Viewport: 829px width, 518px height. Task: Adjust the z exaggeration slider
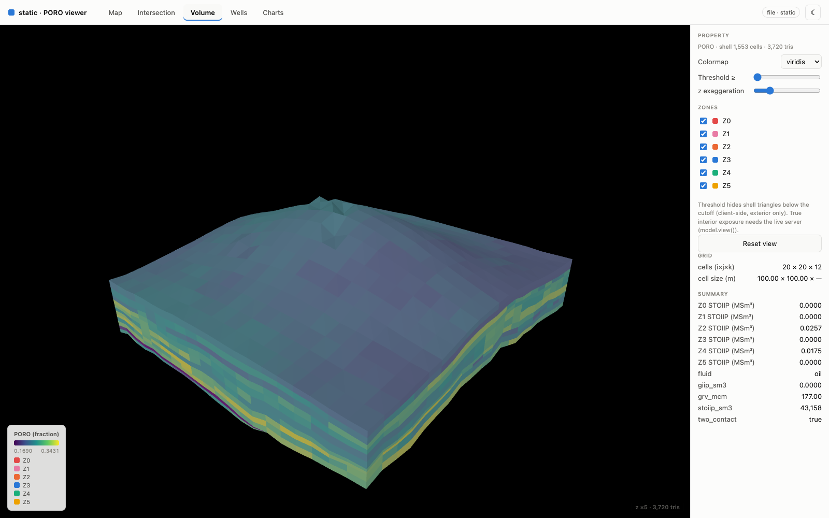pyautogui.click(x=787, y=91)
